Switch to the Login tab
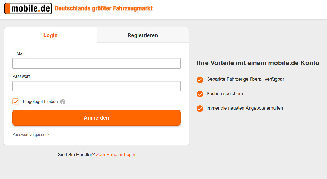This screenshot has height=179, width=327. pyautogui.click(x=50, y=35)
